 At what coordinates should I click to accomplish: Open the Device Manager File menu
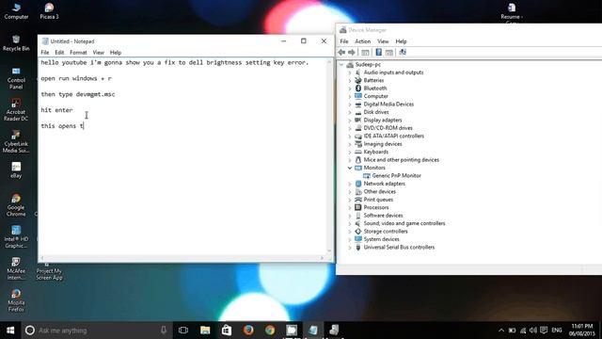pyautogui.click(x=344, y=41)
